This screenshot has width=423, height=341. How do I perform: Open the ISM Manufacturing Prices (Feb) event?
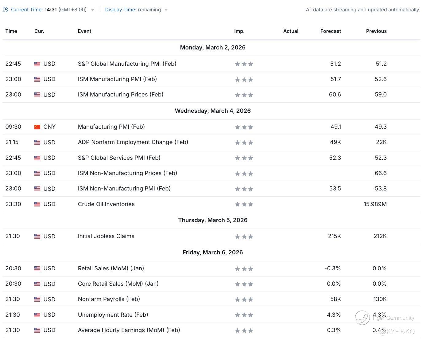(120, 95)
